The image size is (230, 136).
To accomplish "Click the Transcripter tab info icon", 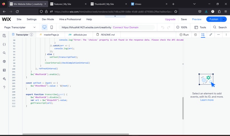I will pos(31,34).
